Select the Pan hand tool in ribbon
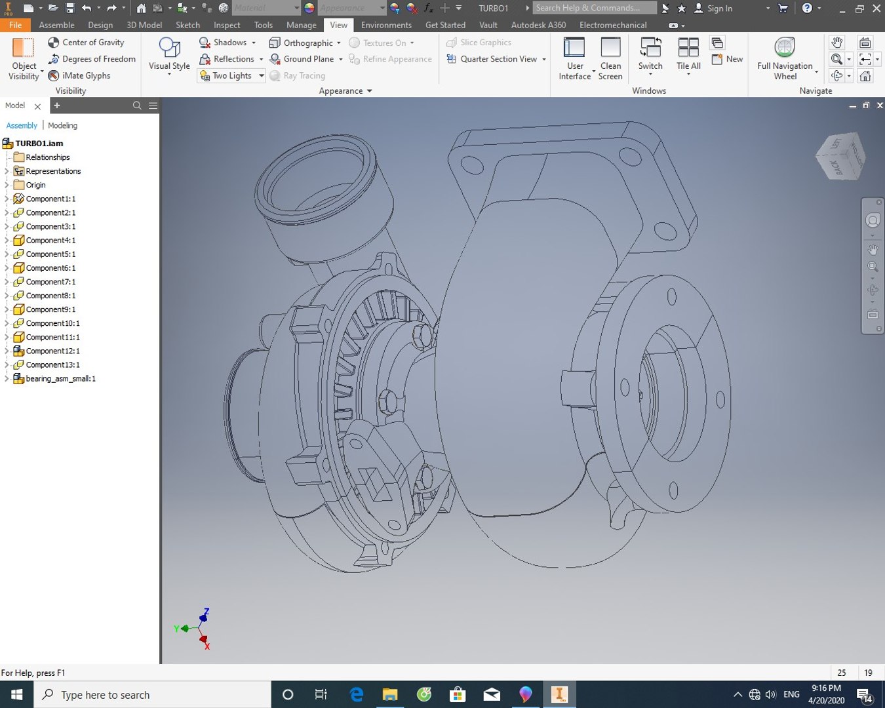This screenshot has width=885, height=708. [836, 43]
